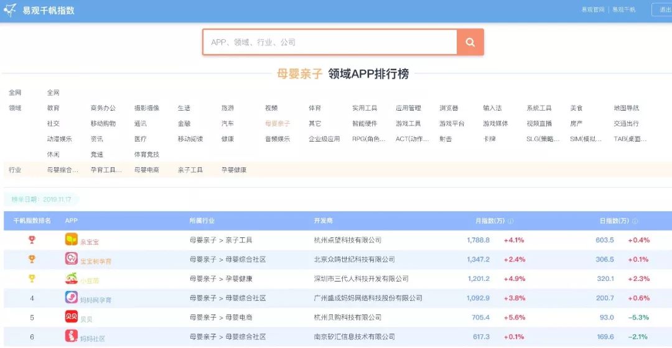This screenshot has width=672, height=348.
Task: Click the gold trophy icon for 亲宝宝
Action: click(32, 240)
